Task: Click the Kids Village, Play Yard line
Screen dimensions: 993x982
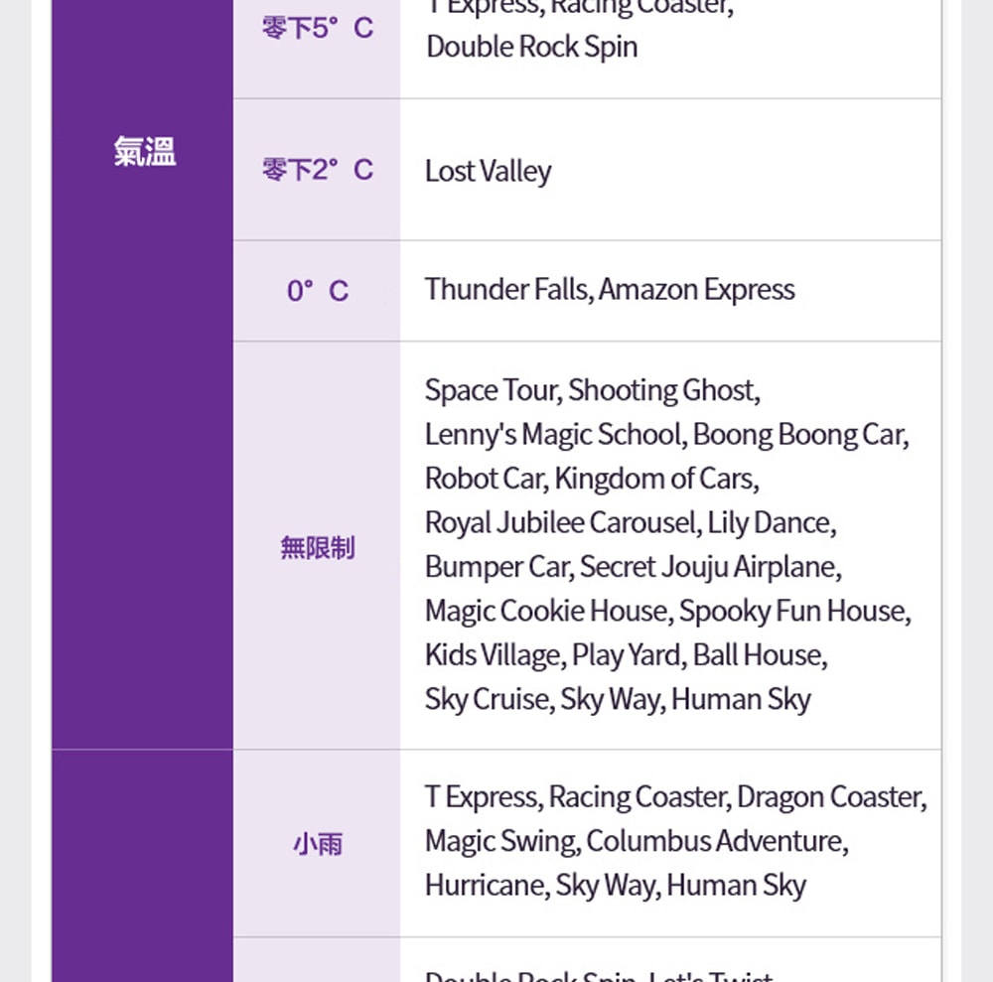Action: 627,655
